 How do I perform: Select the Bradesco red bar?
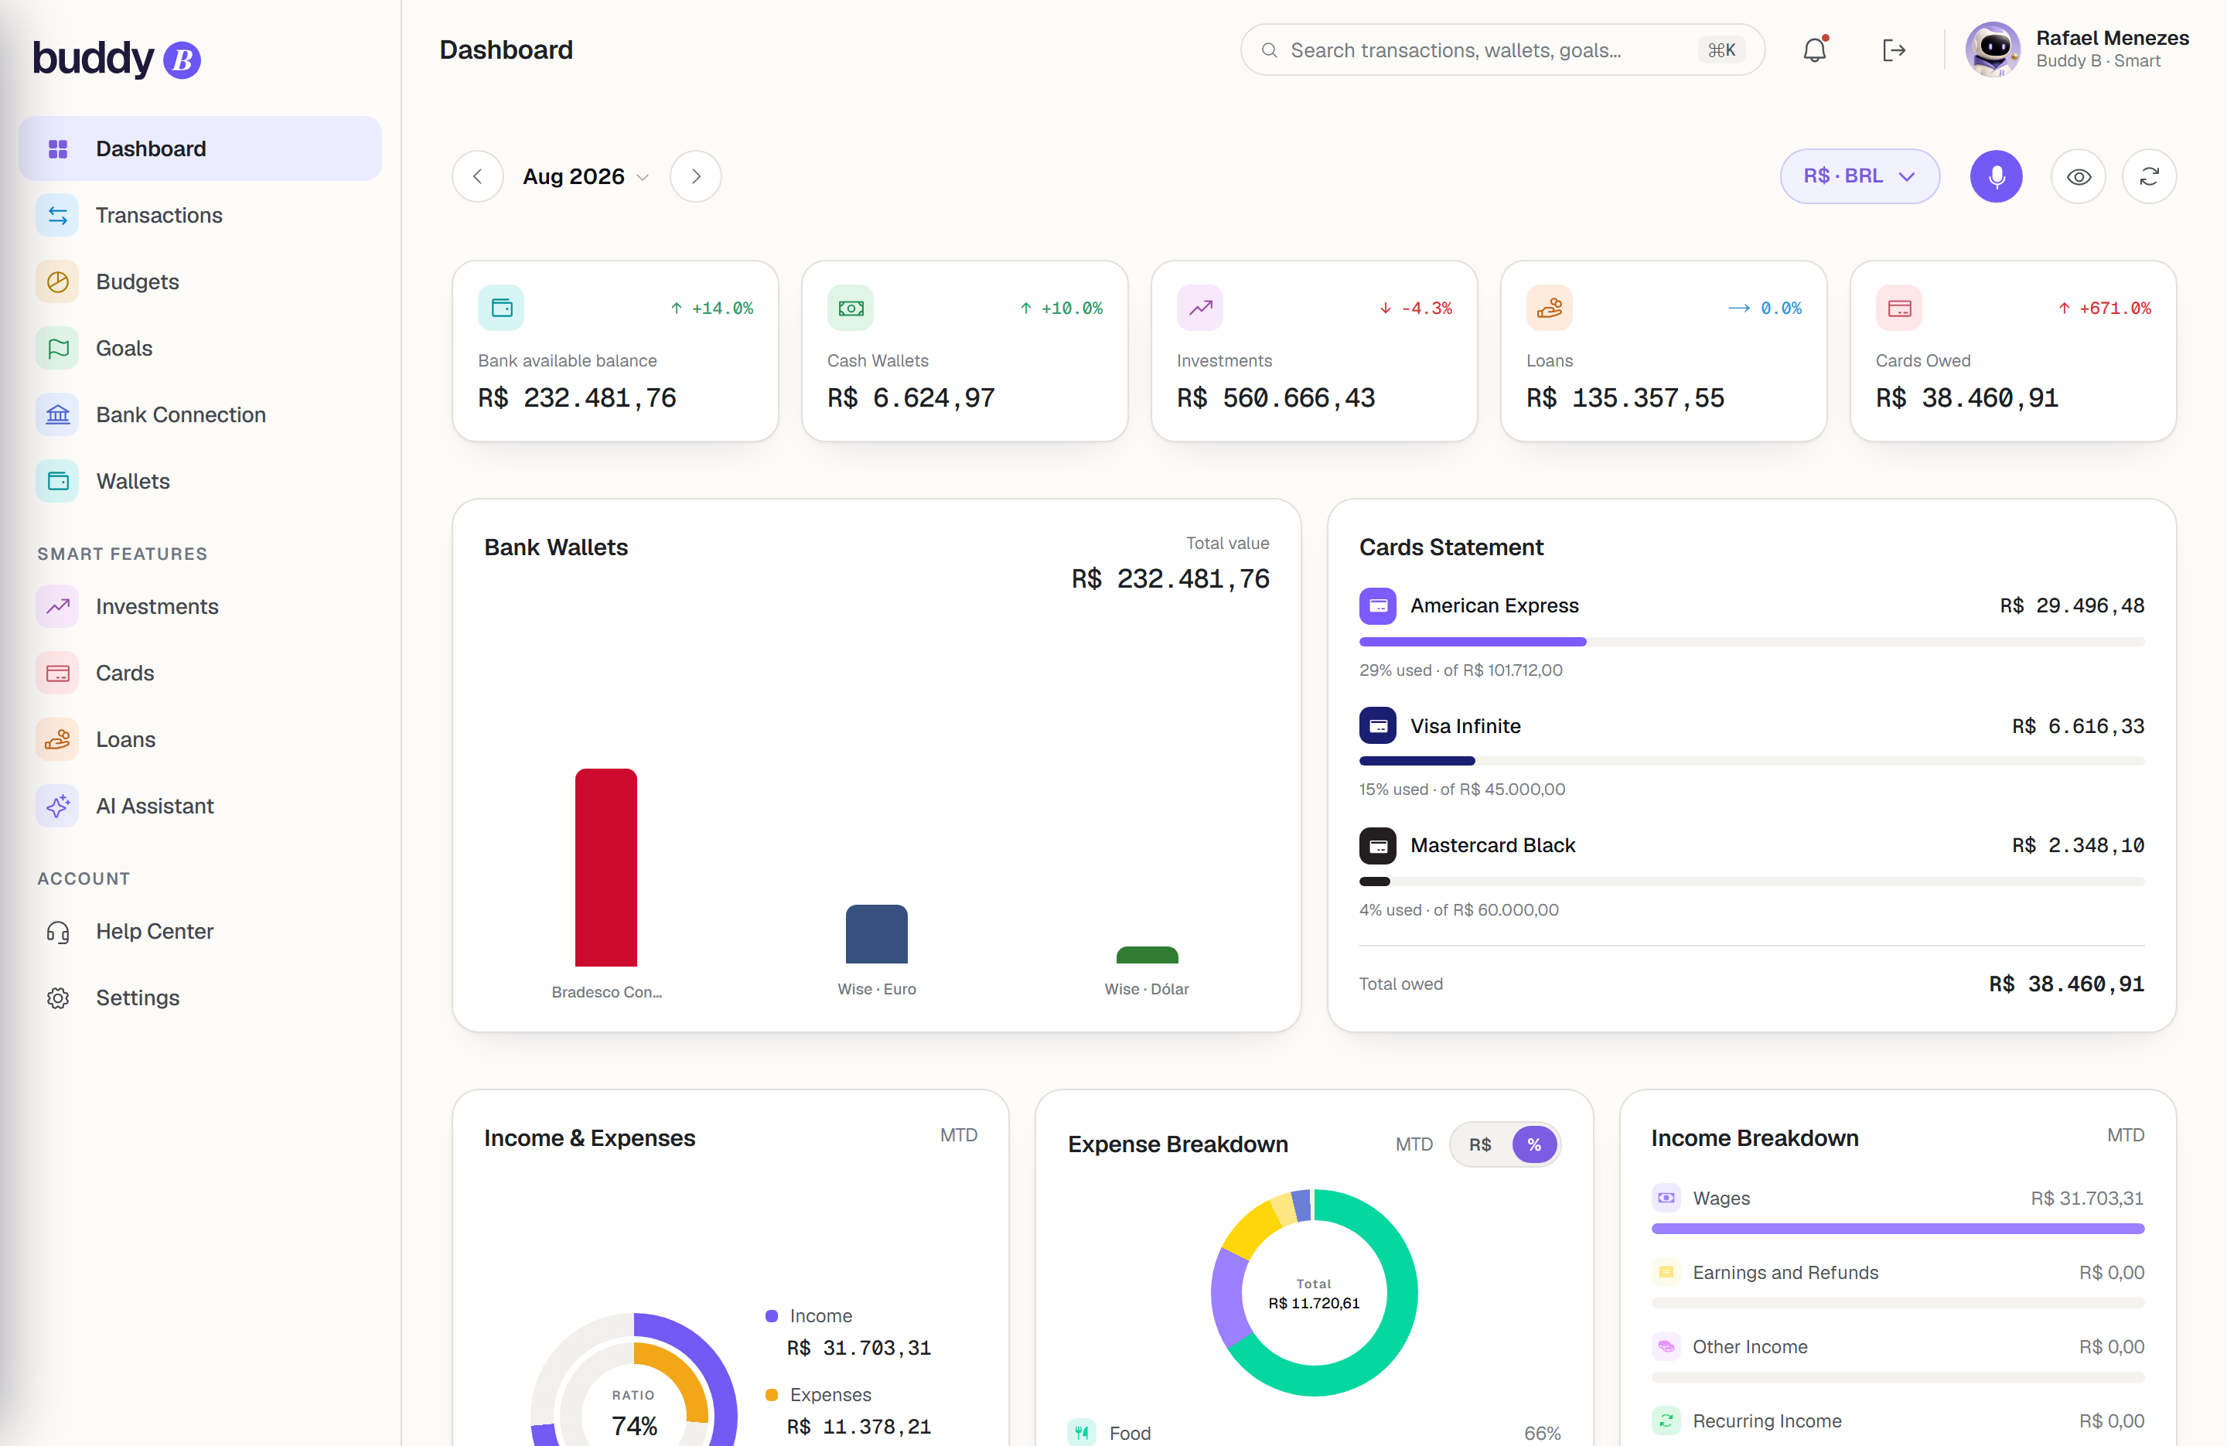(606, 868)
